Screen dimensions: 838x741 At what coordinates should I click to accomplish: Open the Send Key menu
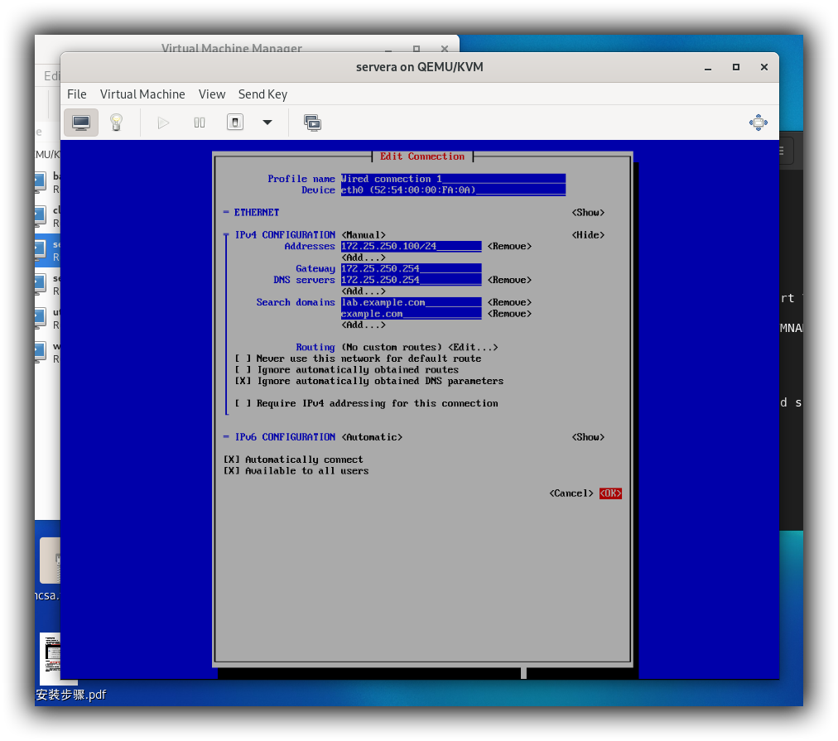262,94
